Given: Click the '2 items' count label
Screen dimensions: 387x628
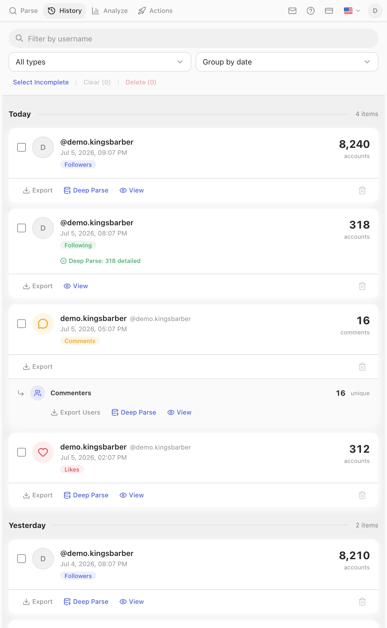Looking at the screenshot, I should [367, 525].
